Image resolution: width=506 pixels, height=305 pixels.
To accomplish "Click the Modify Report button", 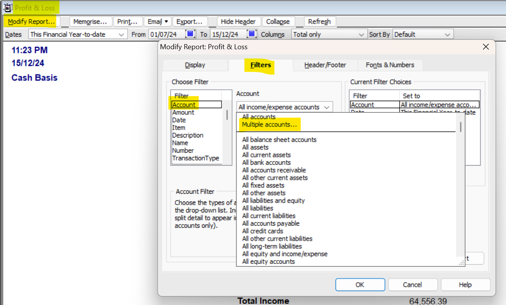I will point(31,21).
